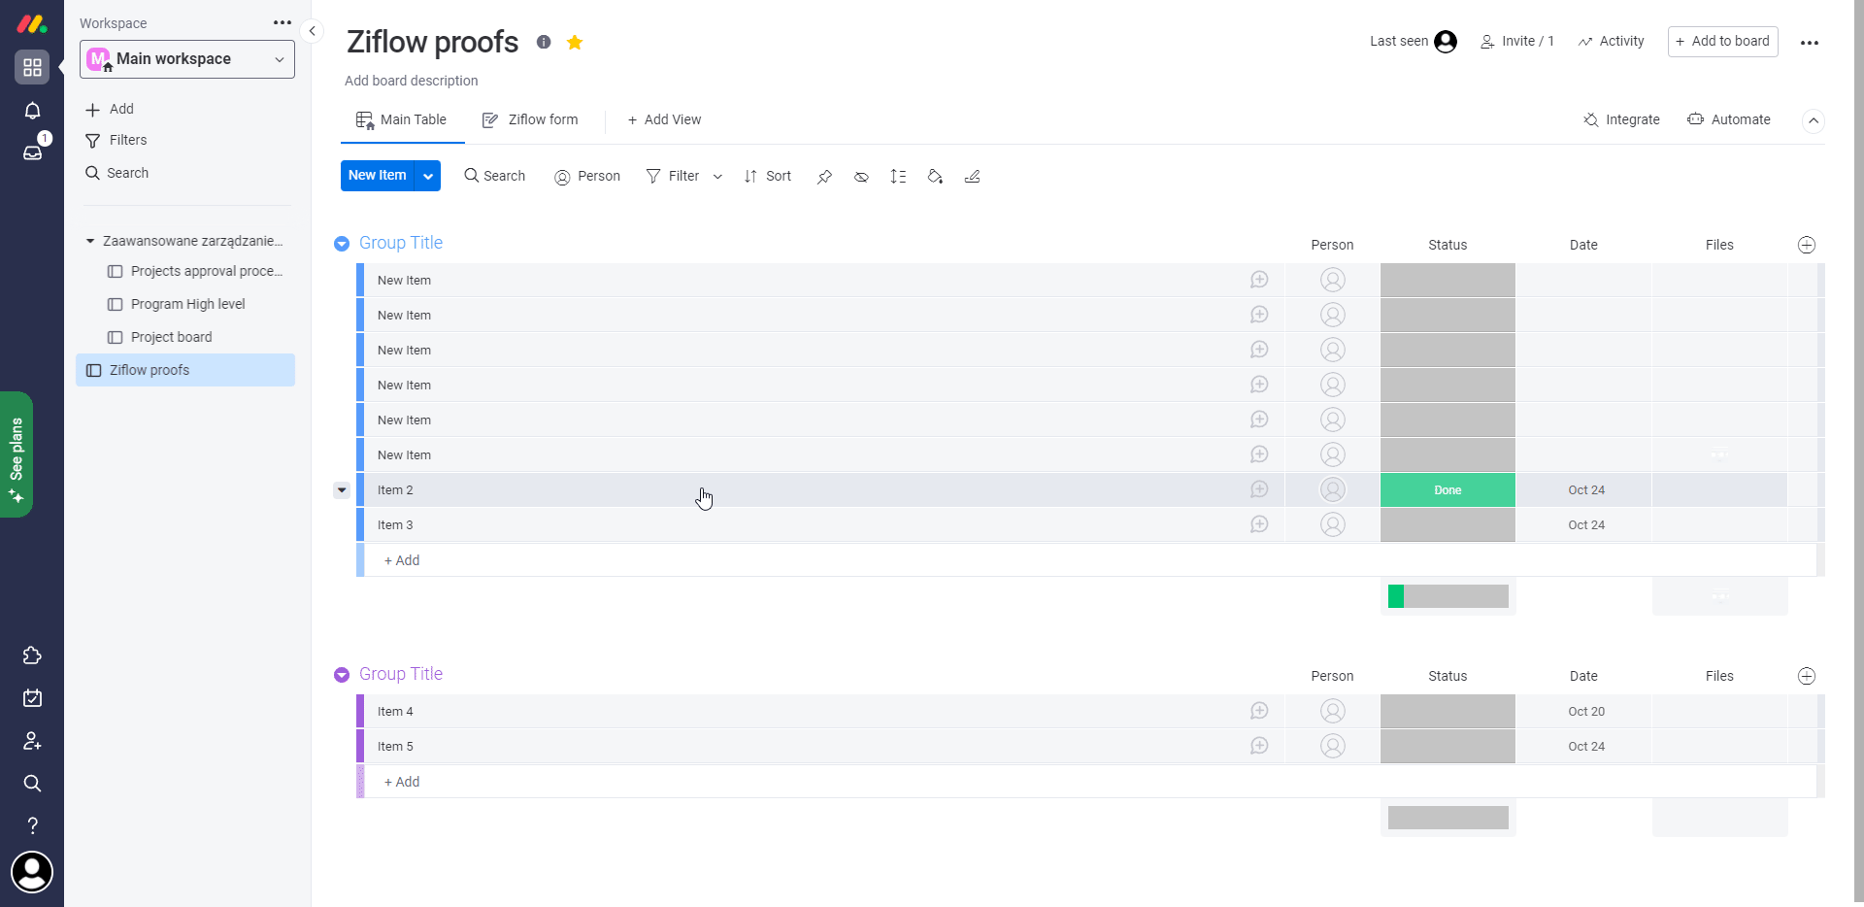Click the Automate button
Viewport: 1864px width, 907px height.
[1729, 119]
